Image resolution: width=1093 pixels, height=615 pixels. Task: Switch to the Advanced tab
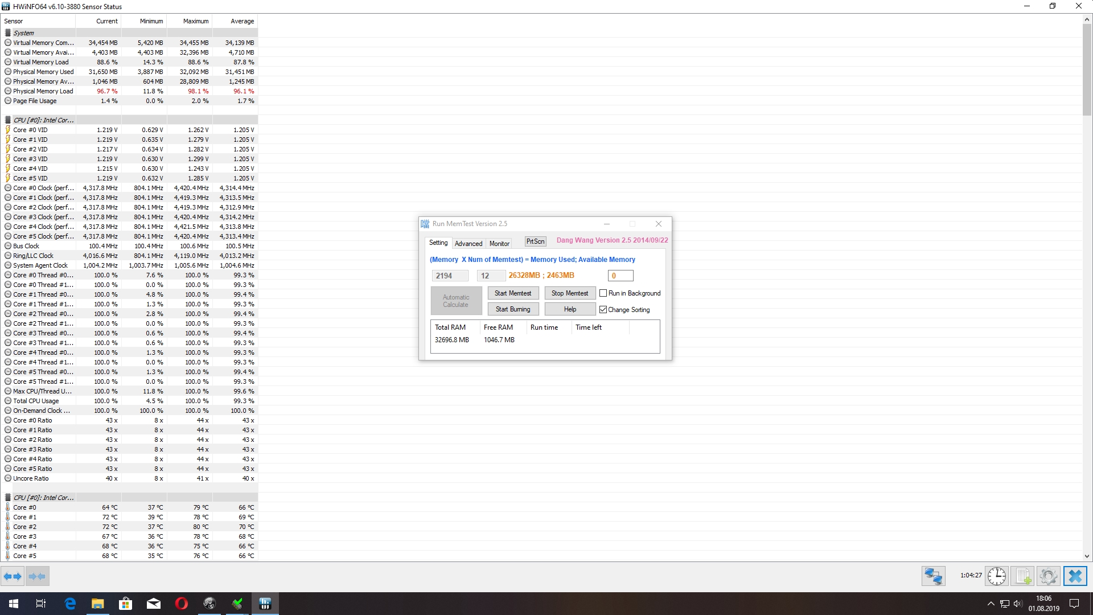(x=469, y=244)
